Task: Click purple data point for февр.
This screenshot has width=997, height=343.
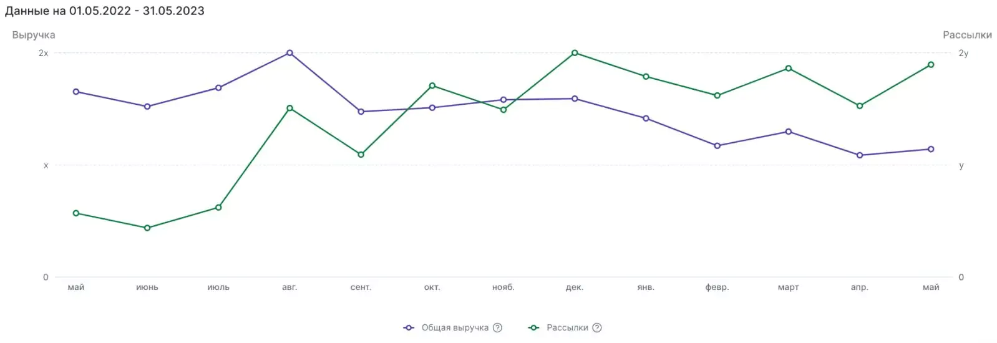Action: pyautogui.click(x=717, y=146)
